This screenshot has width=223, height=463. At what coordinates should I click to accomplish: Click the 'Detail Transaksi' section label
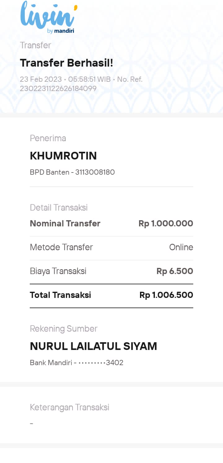coord(59,207)
